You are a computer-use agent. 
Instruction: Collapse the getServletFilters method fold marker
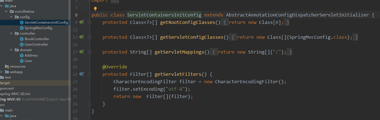pyautogui.click(x=90, y=74)
